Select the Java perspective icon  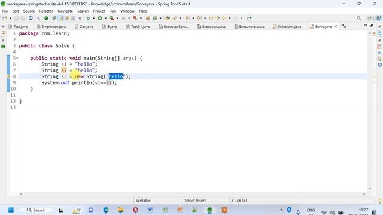378,19
